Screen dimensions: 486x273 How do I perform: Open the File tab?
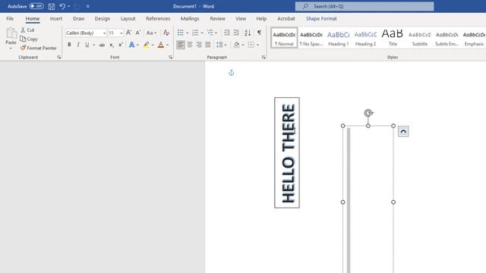click(10, 18)
